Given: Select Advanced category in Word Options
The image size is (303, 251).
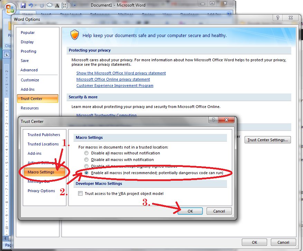Looking at the screenshot, I should click(29, 70).
